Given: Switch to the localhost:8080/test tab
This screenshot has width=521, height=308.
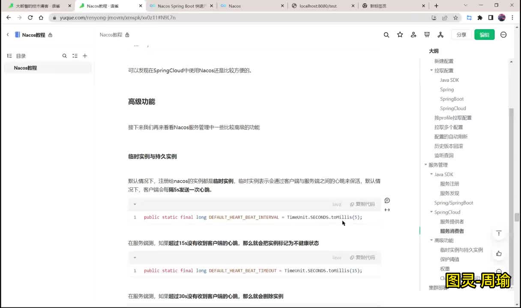Looking at the screenshot, I should pos(321,6).
